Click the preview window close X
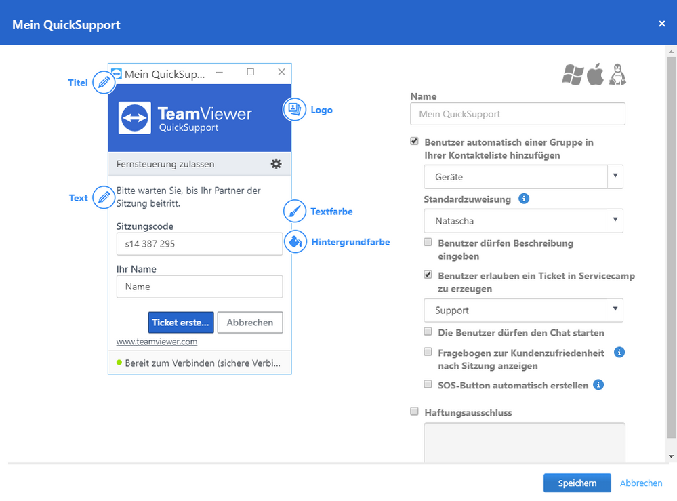The image size is (677, 501). (x=281, y=72)
